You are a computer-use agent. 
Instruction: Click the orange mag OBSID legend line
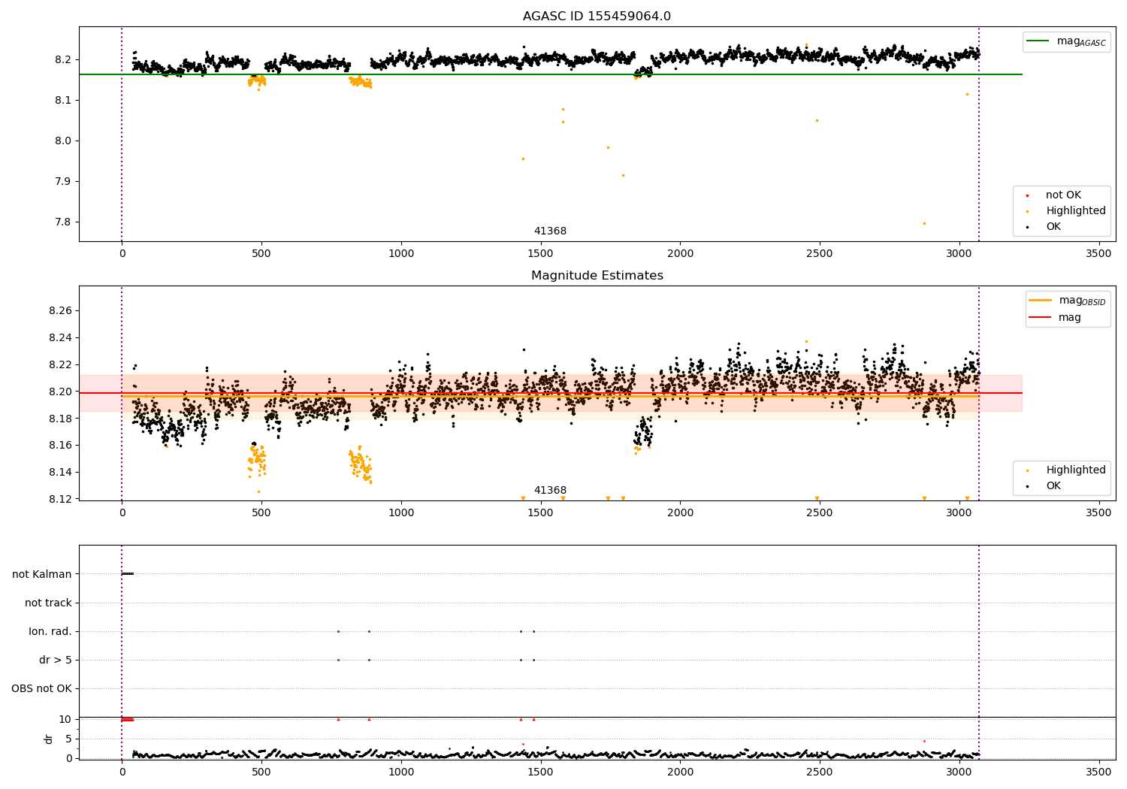(1041, 300)
